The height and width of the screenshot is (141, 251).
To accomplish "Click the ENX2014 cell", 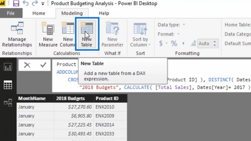I will 110,125.
